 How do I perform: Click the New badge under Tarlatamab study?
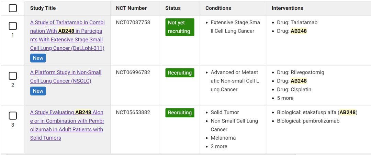coord(38,58)
